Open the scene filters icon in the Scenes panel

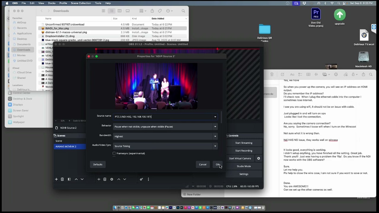click(x=69, y=179)
